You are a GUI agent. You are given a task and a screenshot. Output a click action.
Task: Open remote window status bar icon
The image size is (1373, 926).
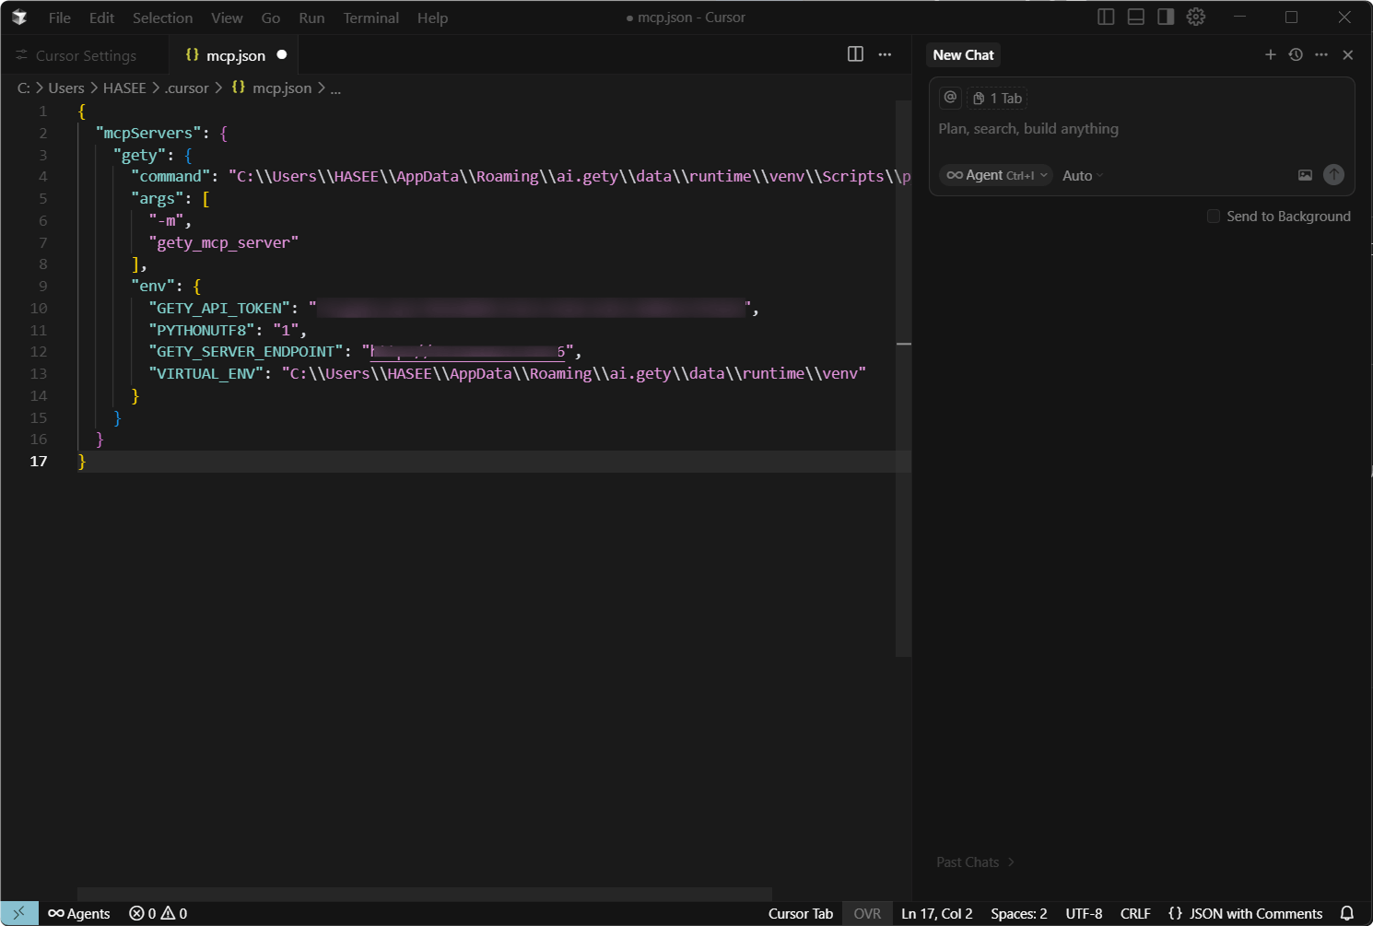click(x=19, y=913)
